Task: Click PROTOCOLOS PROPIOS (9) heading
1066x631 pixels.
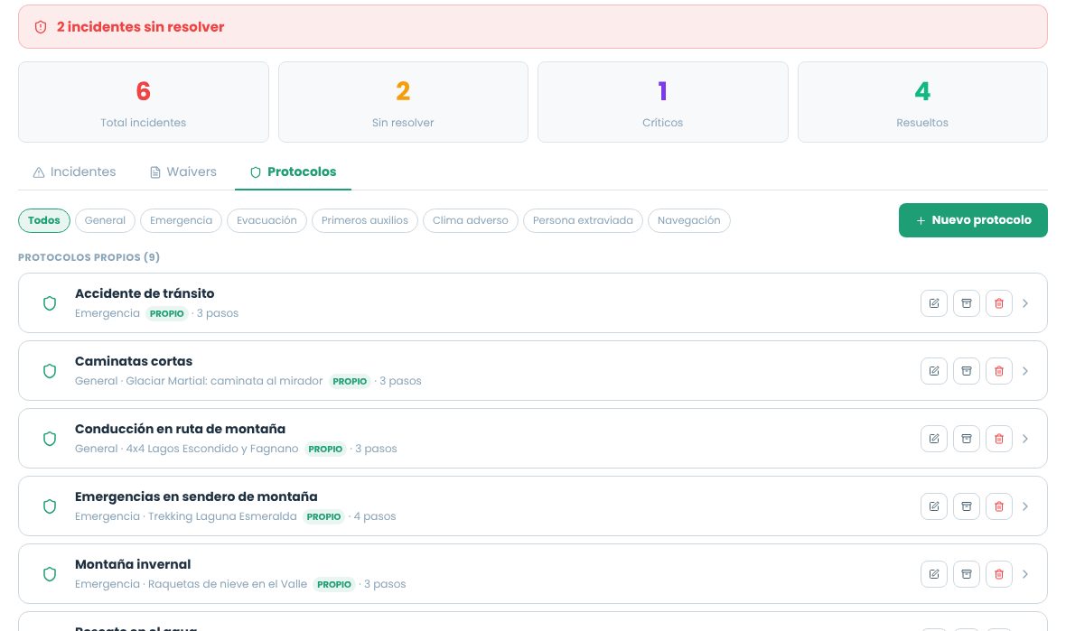Action: (x=89, y=257)
